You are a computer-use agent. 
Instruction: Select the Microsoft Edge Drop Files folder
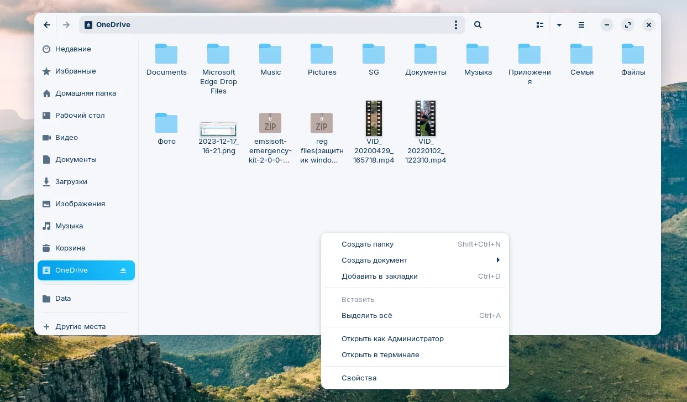coord(218,54)
